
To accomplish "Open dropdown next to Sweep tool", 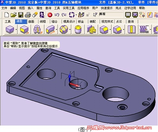I will 57,29.
